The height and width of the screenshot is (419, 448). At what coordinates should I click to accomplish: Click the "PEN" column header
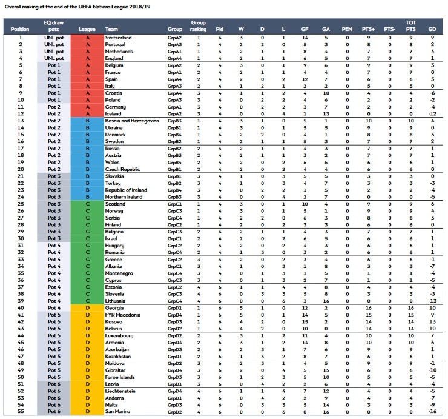coord(346,29)
